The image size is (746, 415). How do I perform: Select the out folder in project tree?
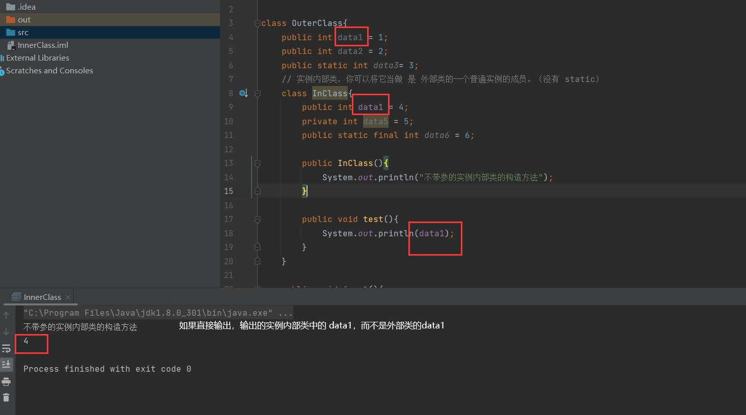110,19
